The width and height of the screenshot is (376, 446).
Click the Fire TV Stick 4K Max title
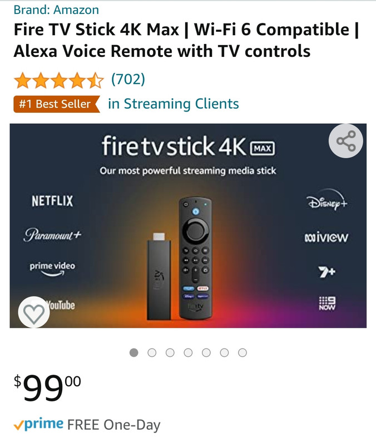coord(186,40)
